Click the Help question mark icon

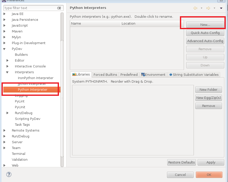9,174
